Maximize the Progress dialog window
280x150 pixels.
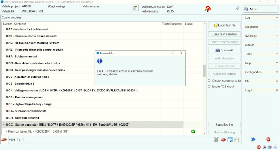point(173,53)
